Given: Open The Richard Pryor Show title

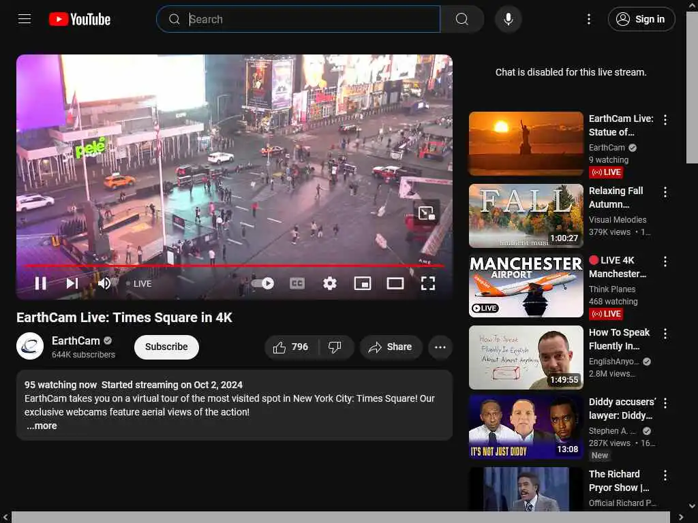Looking at the screenshot, I should point(619,481).
